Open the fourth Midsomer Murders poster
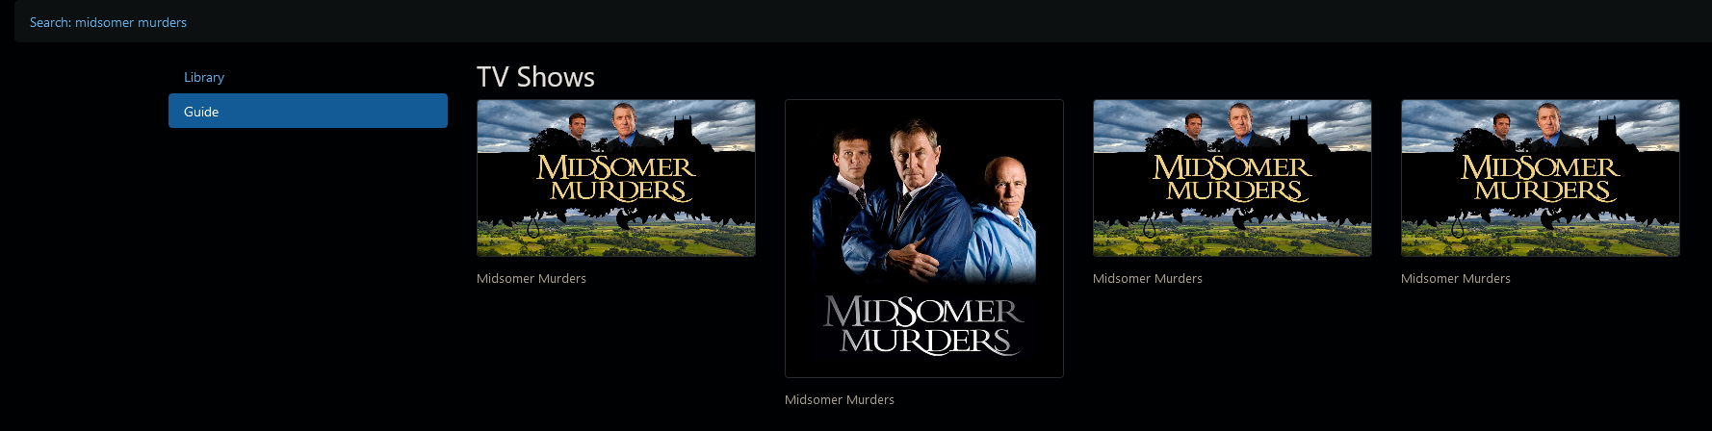Screen dimensions: 1712x431 1541,178
